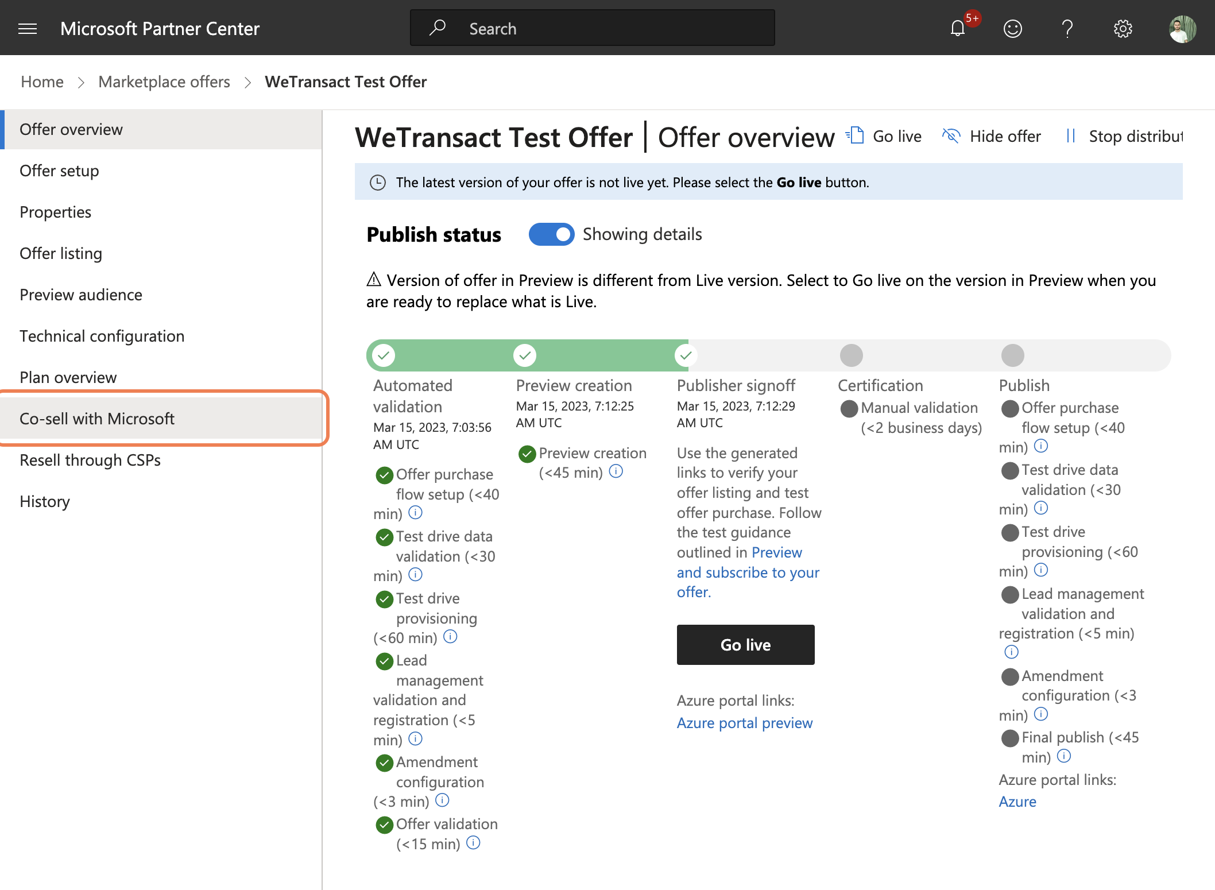Open the user profile avatar
Viewport: 1215px width, 890px height.
(x=1183, y=29)
